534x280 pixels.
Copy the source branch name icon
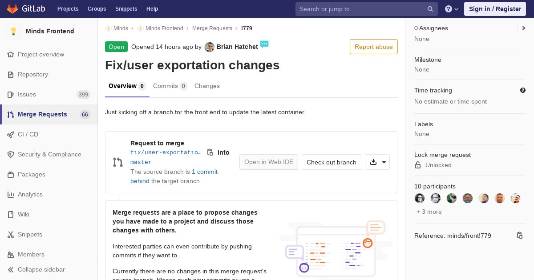pos(210,152)
